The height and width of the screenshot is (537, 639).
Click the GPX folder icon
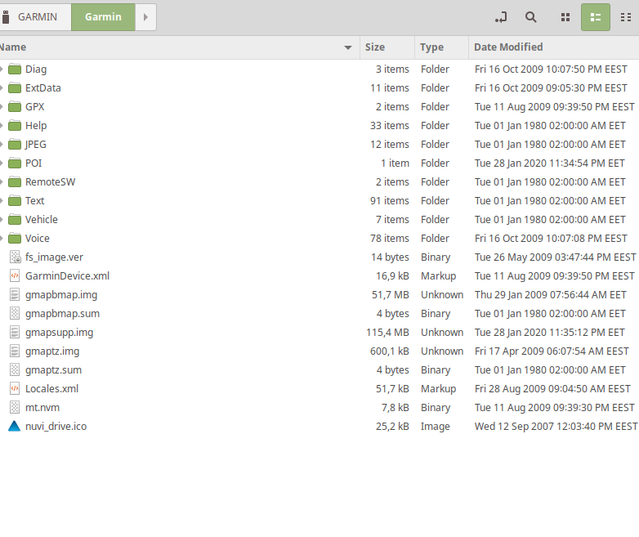[15, 107]
